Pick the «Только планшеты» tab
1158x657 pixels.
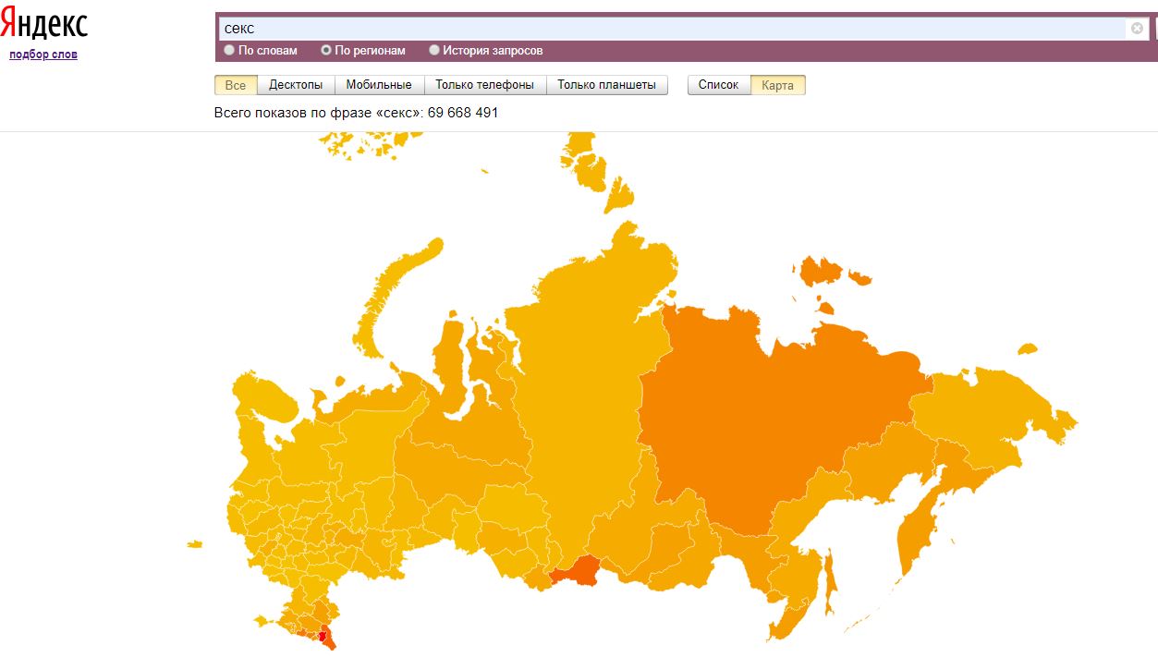[x=606, y=85]
